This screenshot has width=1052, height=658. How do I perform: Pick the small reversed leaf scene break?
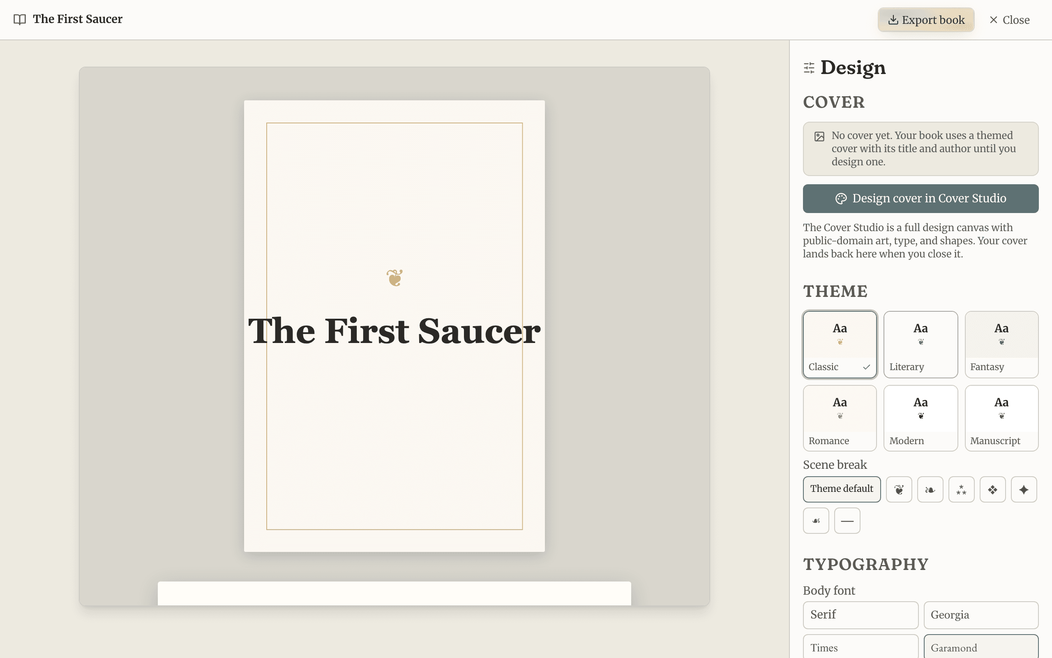pos(816,521)
